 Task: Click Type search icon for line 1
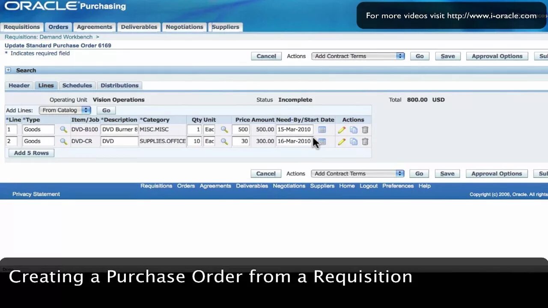[x=63, y=130]
